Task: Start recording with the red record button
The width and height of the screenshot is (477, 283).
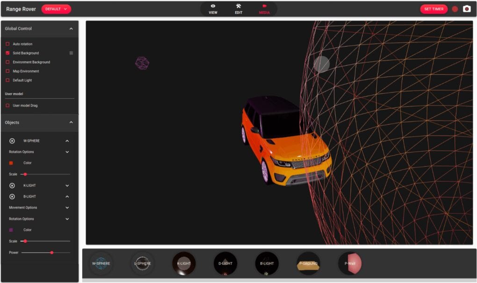Action: click(x=455, y=9)
